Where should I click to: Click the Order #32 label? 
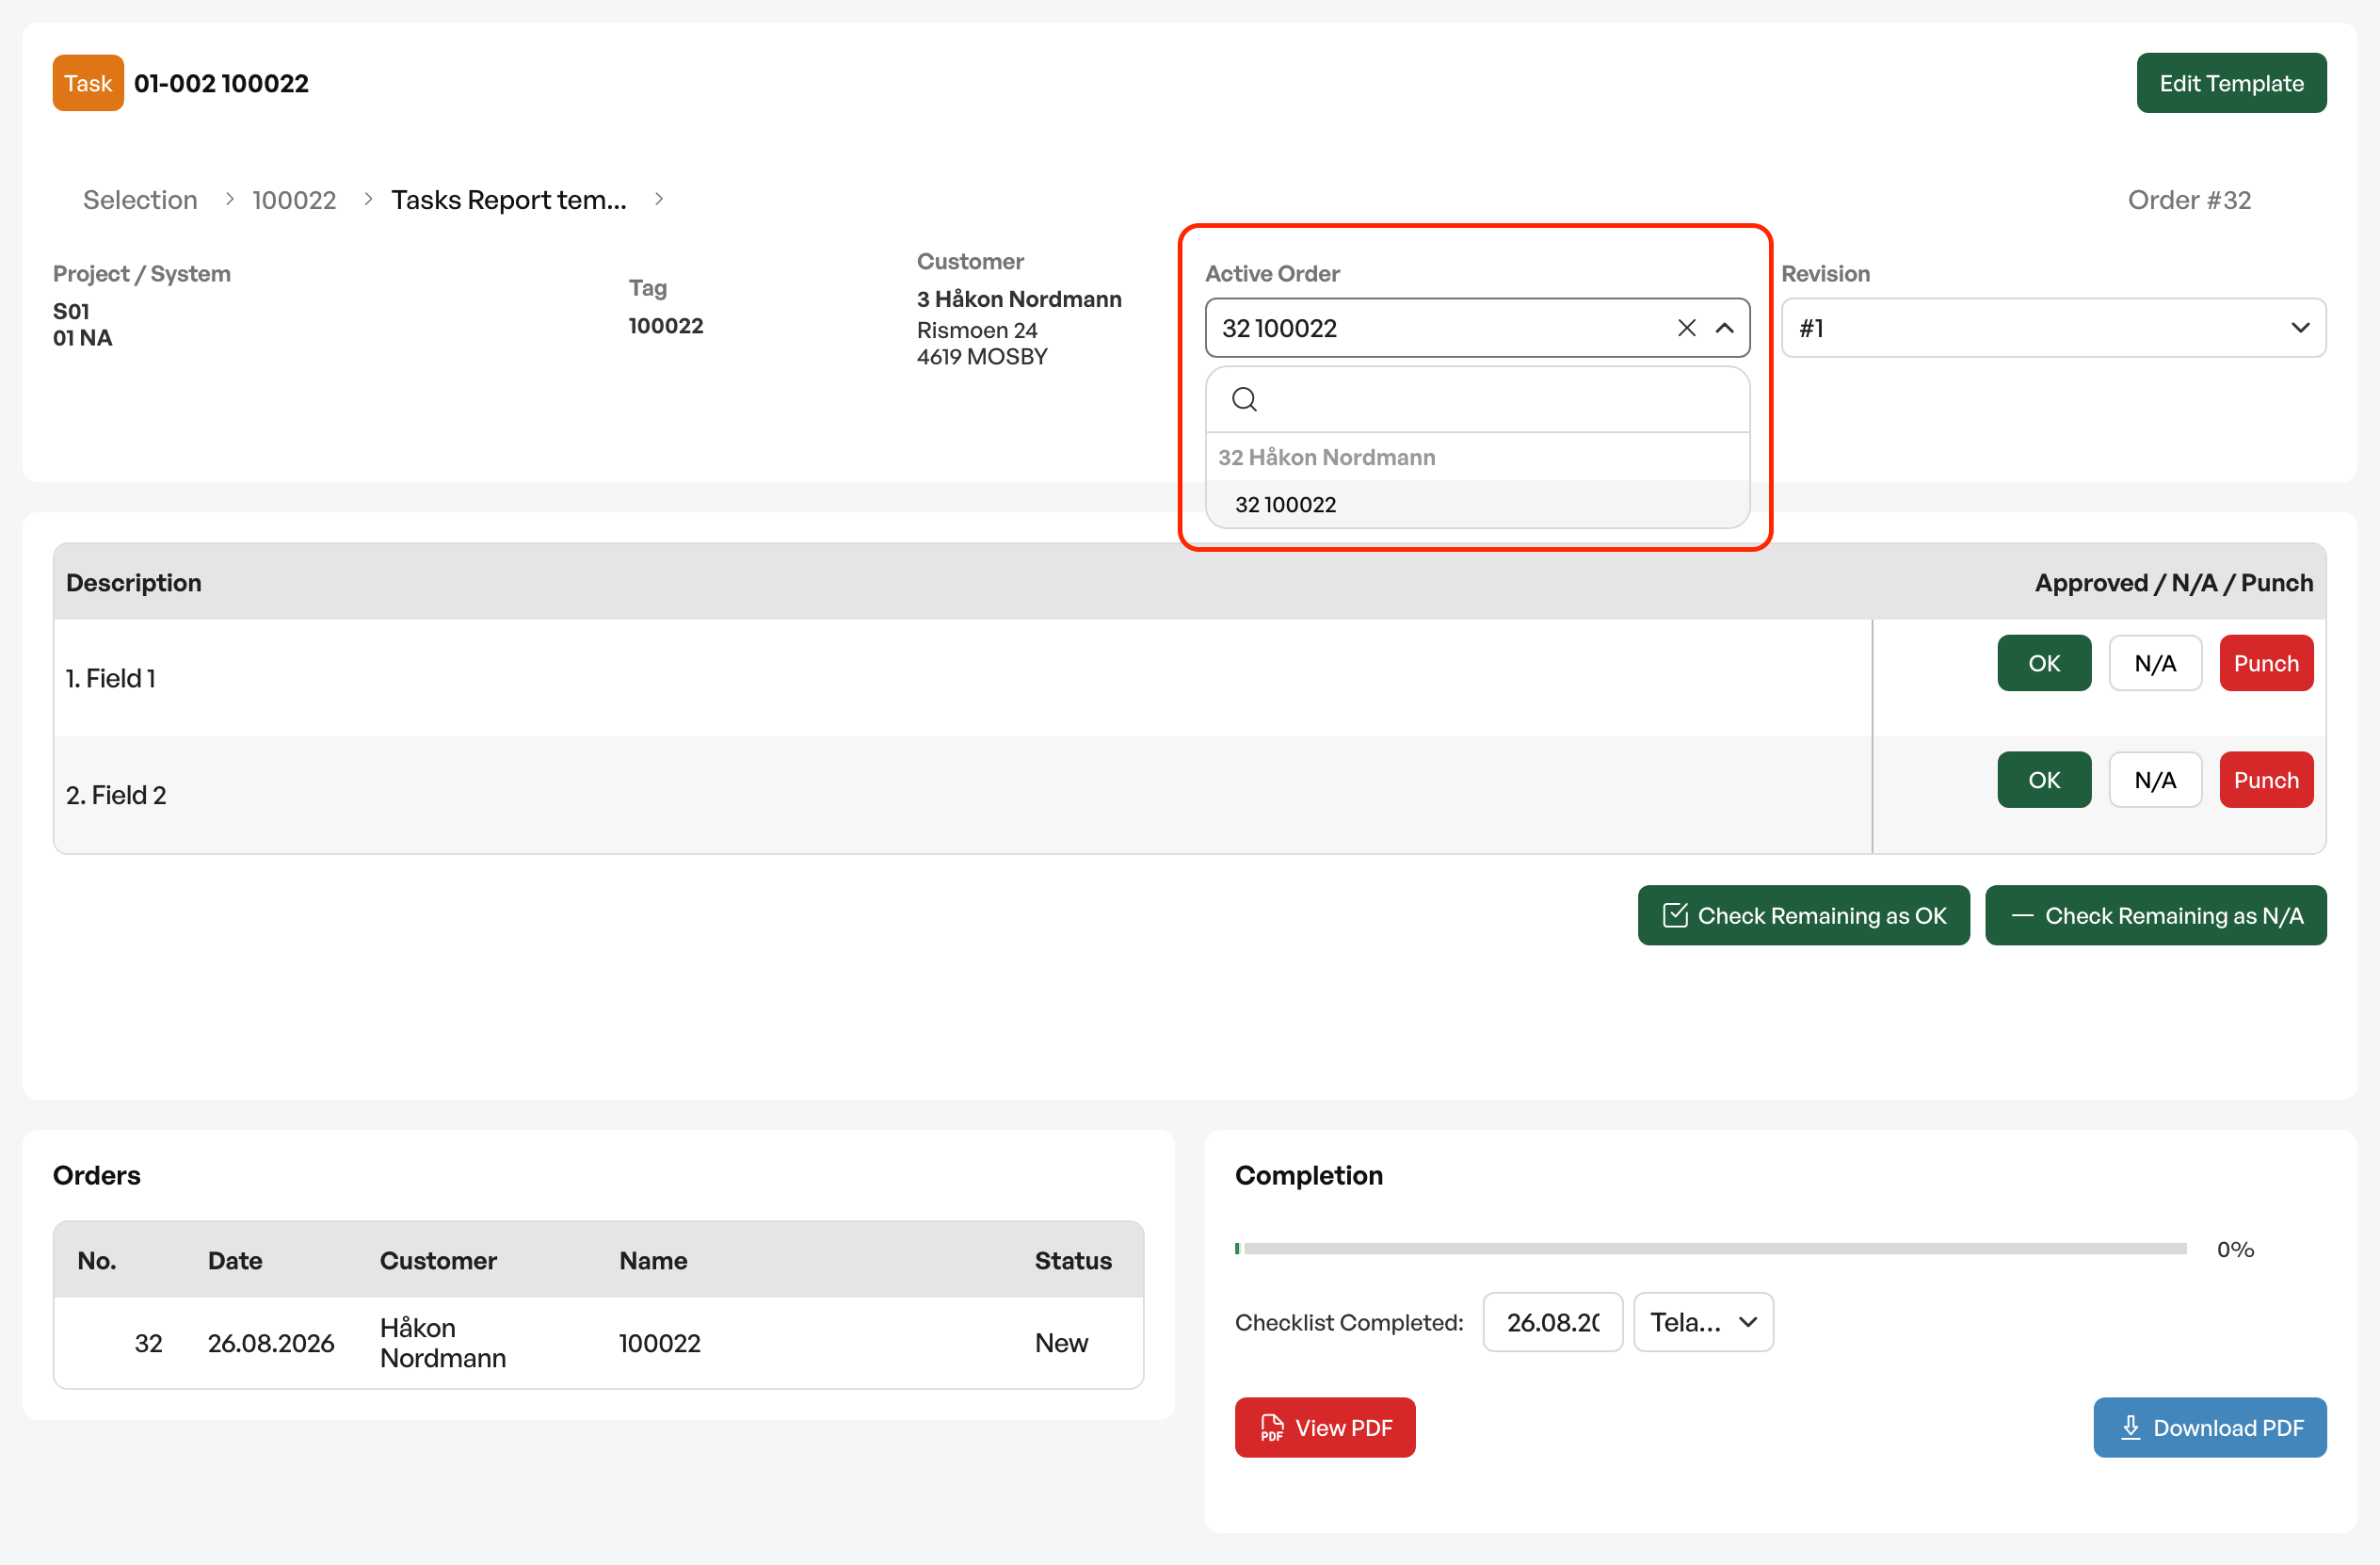(x=2189, y=200)
